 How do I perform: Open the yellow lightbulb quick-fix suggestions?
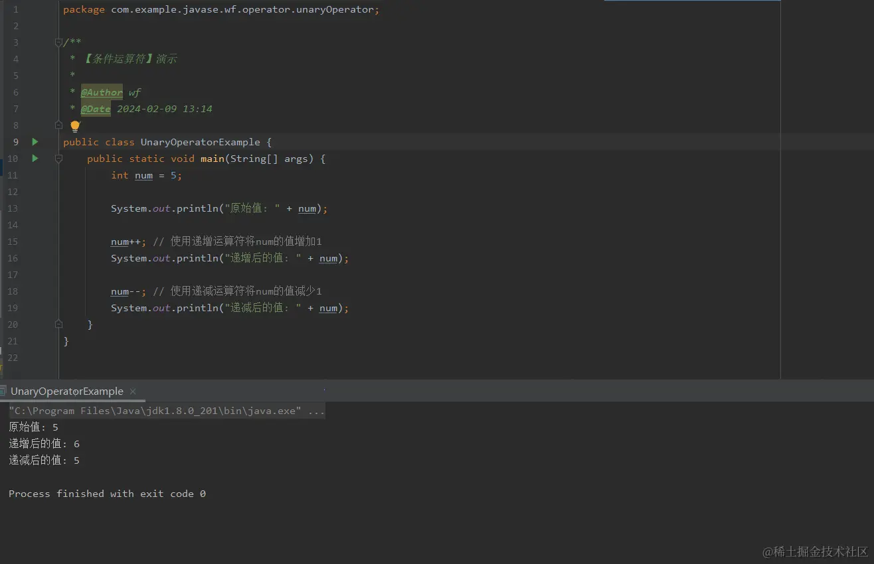[75, 126]
